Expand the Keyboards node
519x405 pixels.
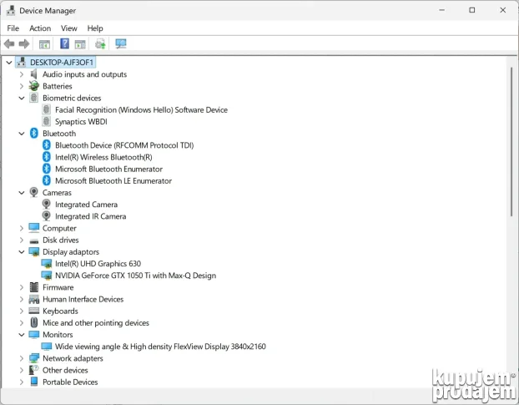[22, 311]
